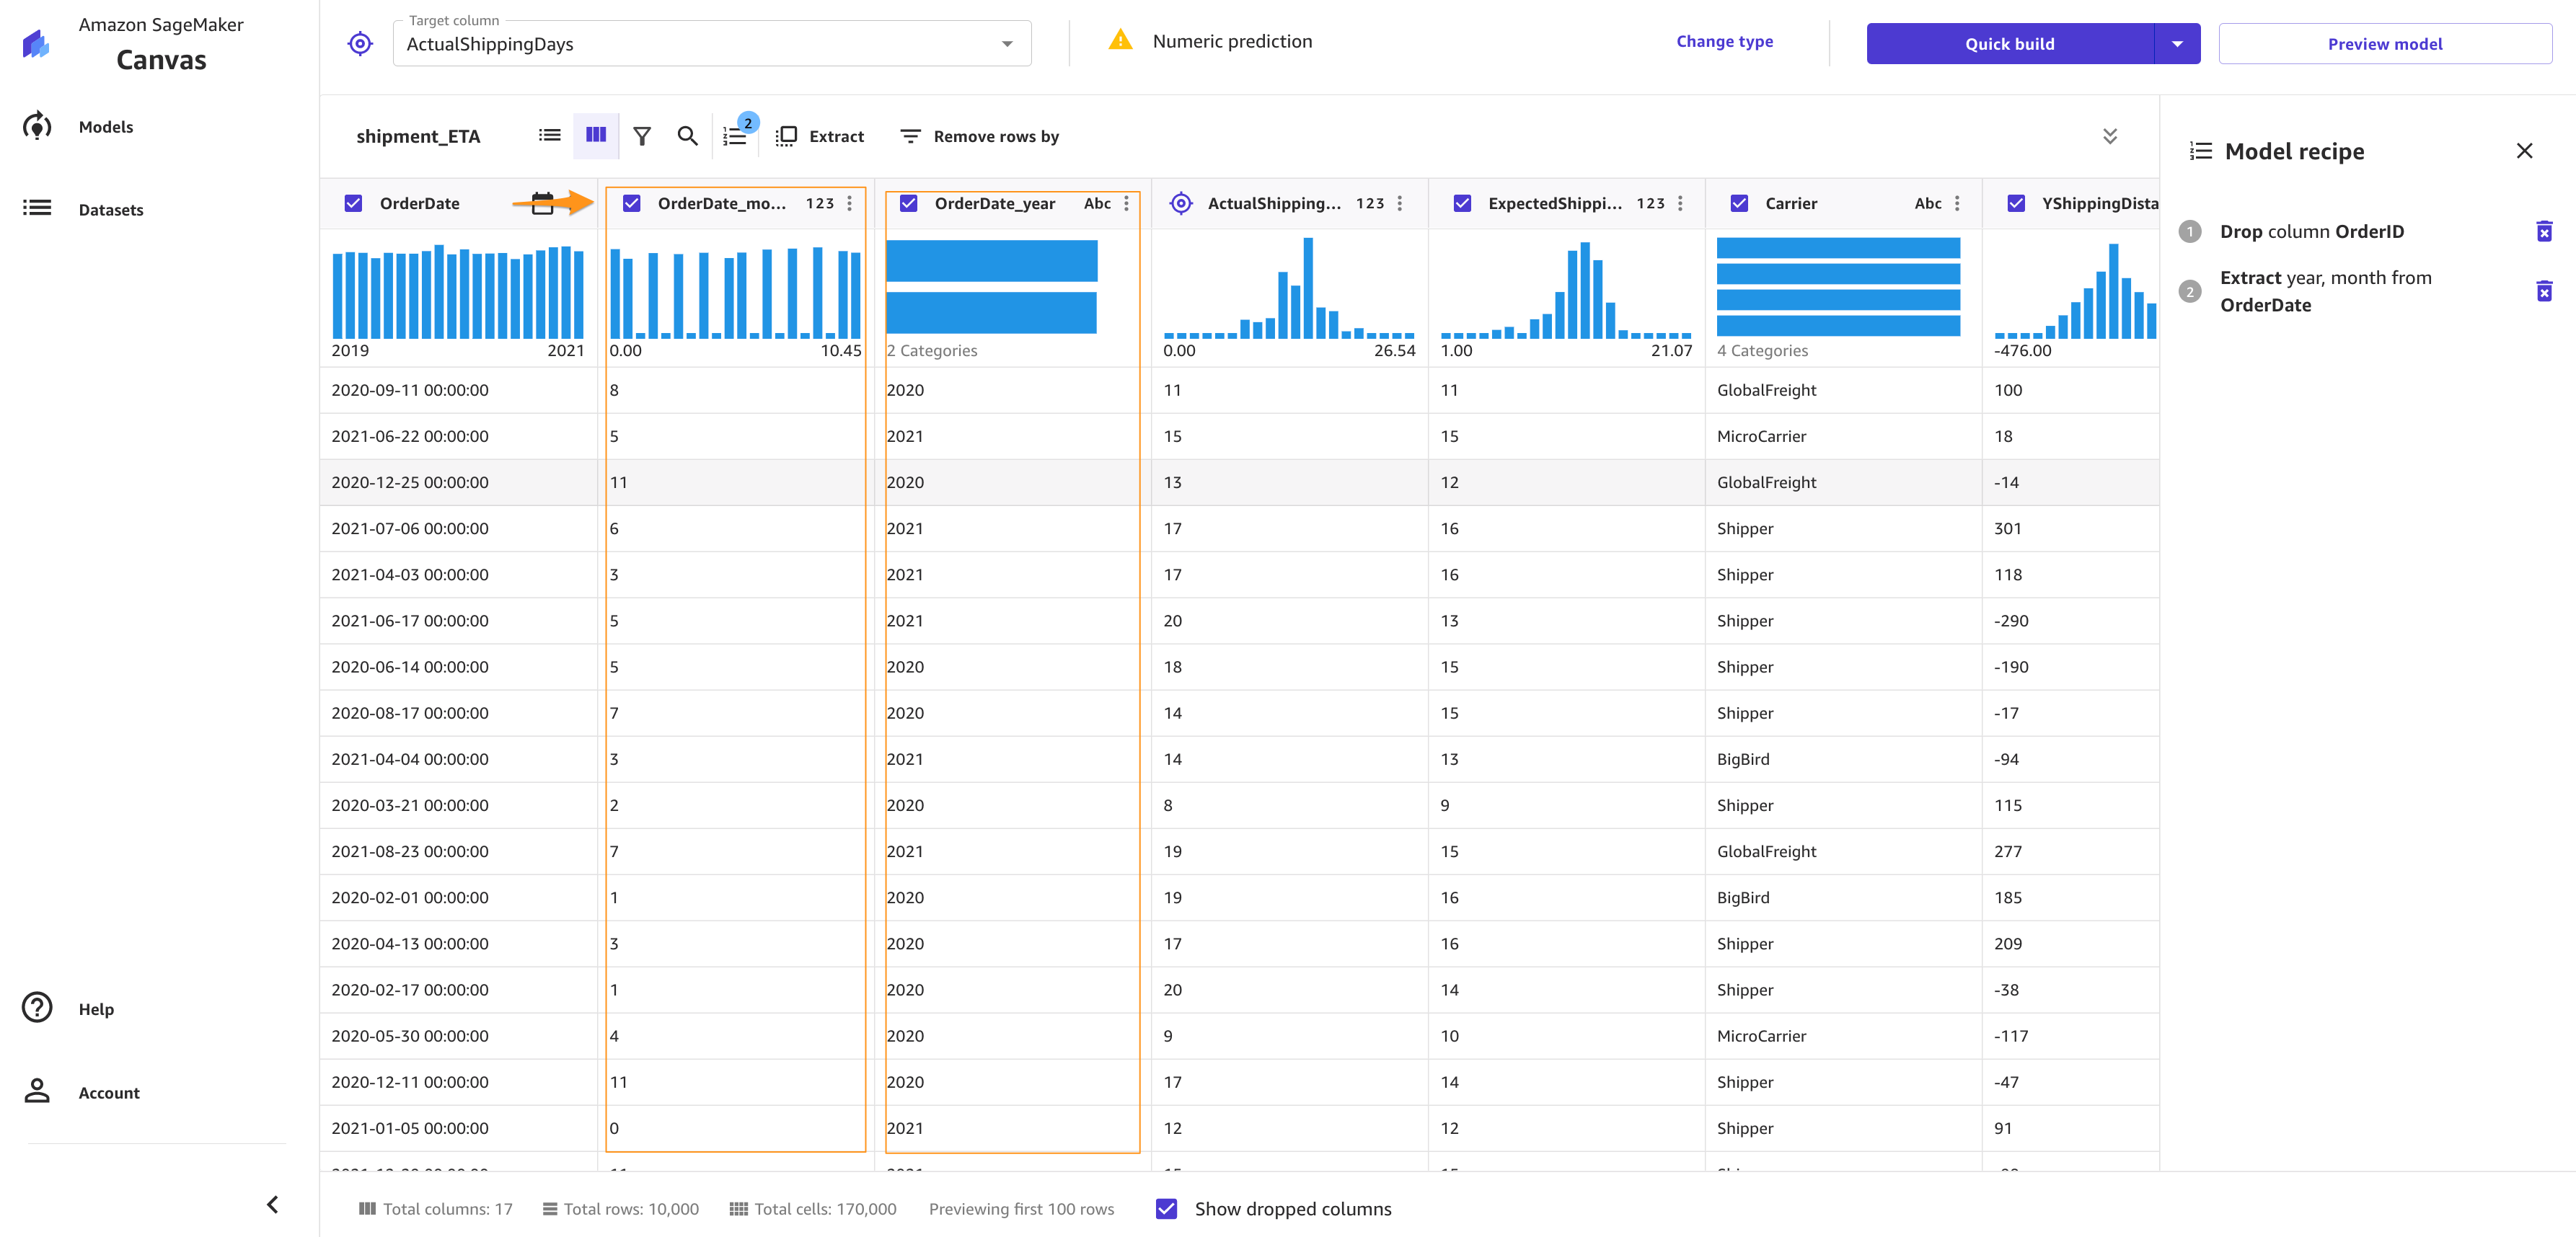Click the Preview model button
The width and height of the screenshot is (2576, 1237).
[2384, 44]
